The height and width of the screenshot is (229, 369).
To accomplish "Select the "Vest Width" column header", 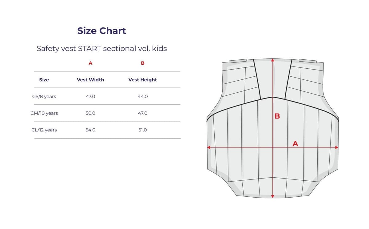I will (x=90, y=80).
